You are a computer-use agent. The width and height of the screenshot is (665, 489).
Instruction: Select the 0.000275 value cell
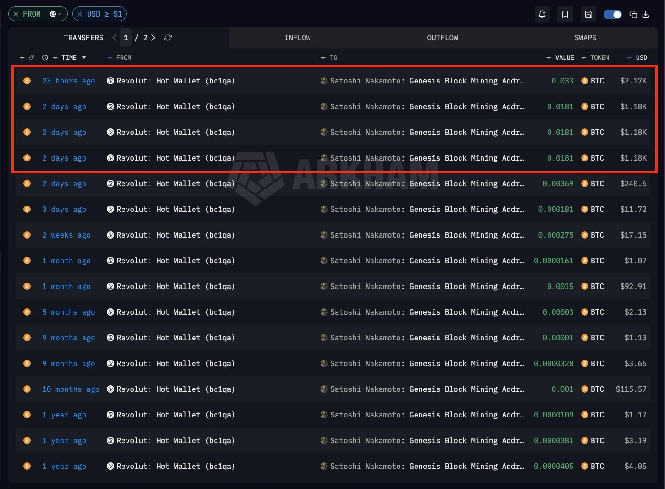tap(556, 235)
